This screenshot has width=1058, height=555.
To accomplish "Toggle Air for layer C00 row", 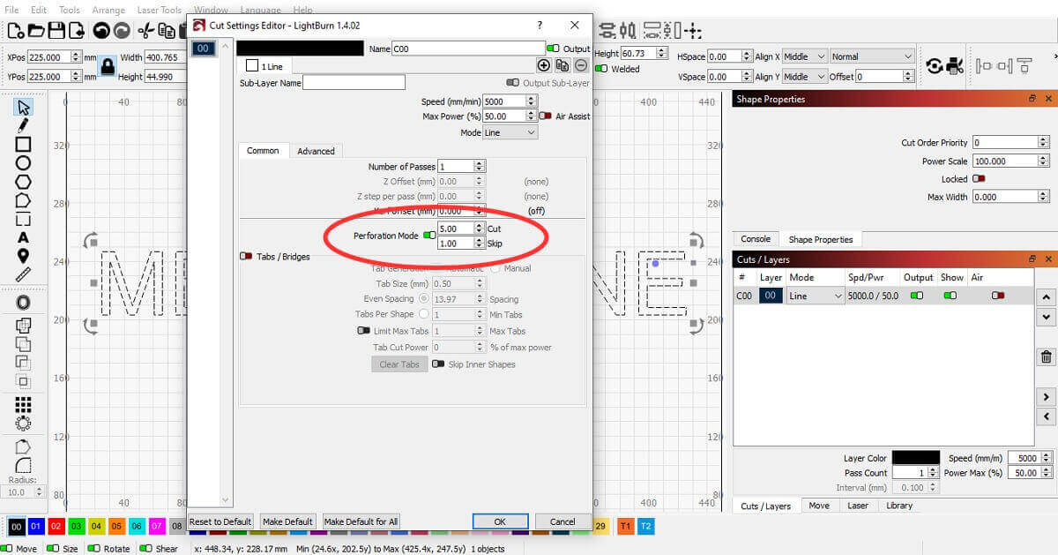I will pyautogui.click(x=998, y=296).
